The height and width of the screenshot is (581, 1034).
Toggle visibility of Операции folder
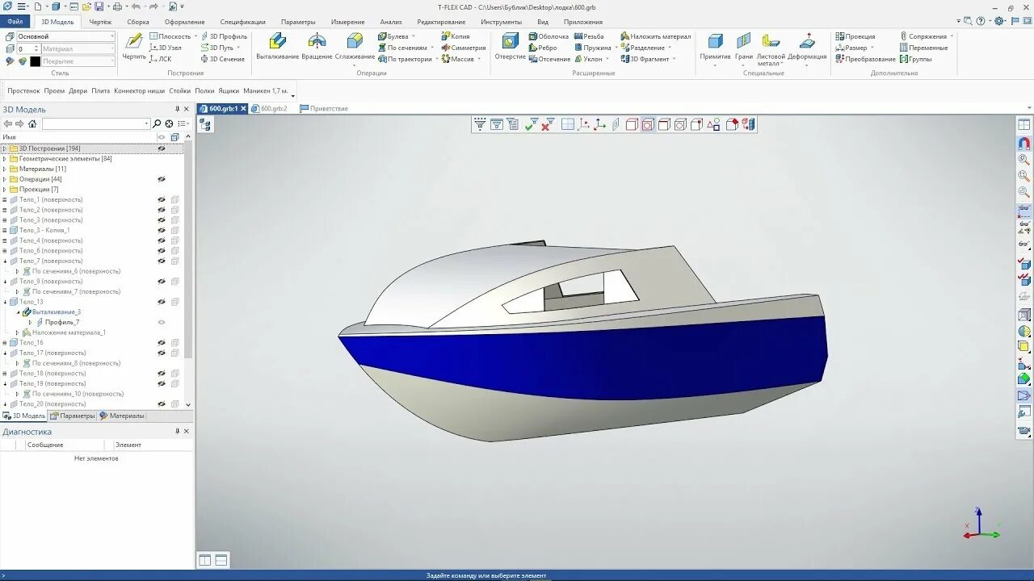[x=162, y=179]
